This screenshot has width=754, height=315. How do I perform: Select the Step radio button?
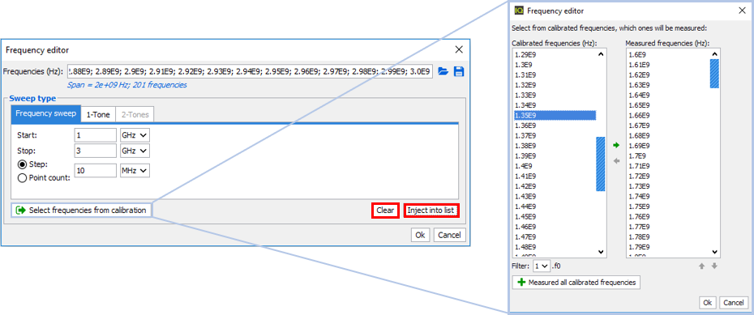tap(21, 164)
